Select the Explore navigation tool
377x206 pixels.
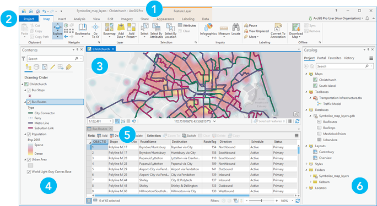(57, 31)
